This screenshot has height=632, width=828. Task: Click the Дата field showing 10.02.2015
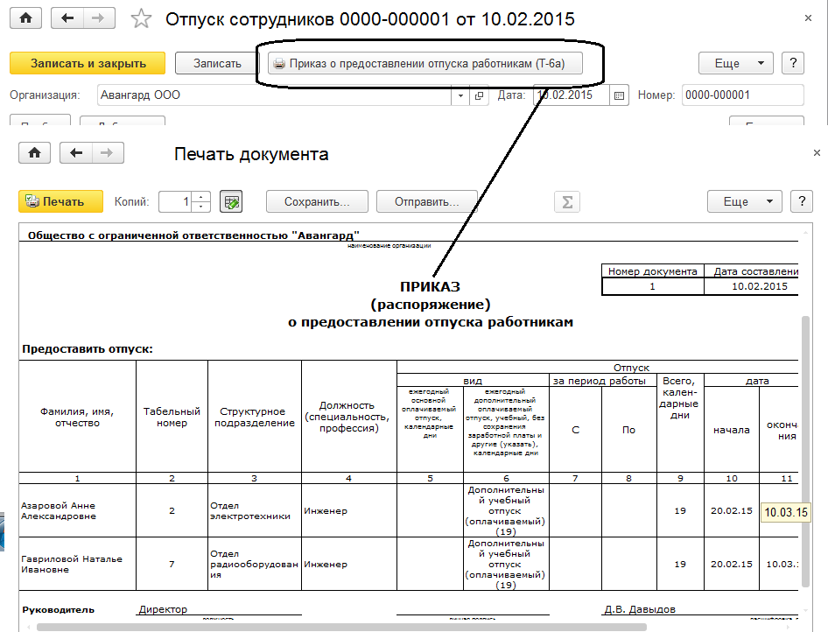coord(571,95)
